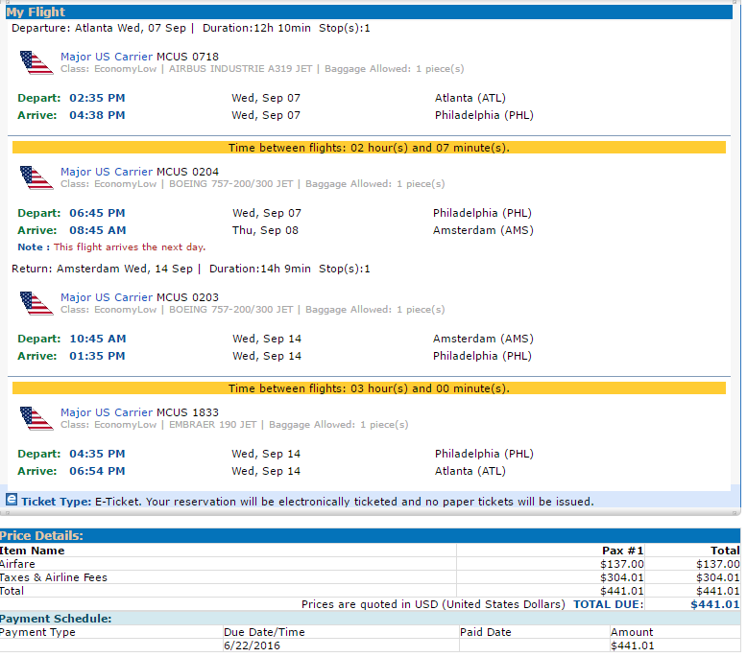Click the E-Ticket document icon beside Ticket Type
The height and width of the screenshot is (657, 747).
12,500
